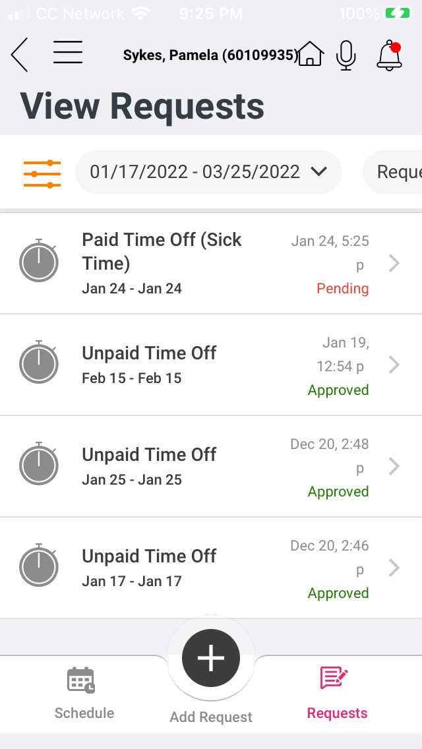This screenshot has width=422, height=749.
Task: Expand the Paid Time Off request chevron
Action: (x=394, y=264)
